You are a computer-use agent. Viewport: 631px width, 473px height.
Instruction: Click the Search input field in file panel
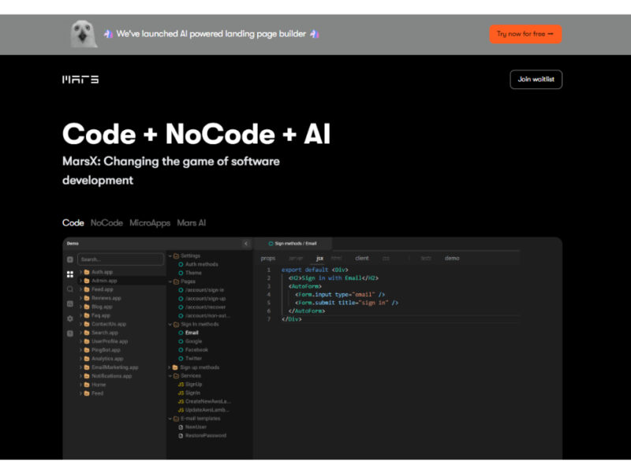tap(121, 259)
